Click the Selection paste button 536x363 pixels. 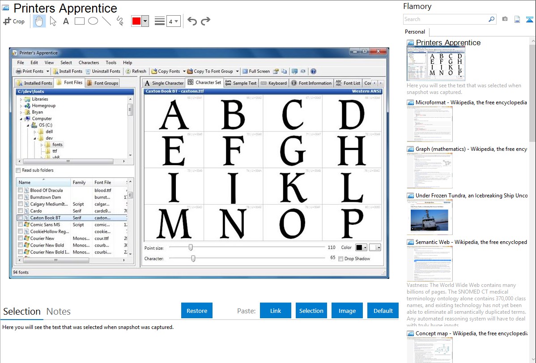(x=311, y=311)
